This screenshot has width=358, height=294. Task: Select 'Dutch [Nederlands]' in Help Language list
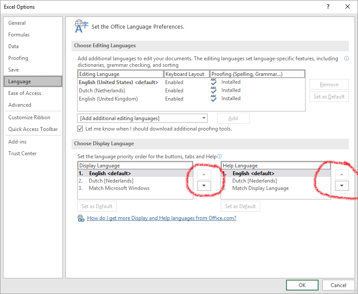pos(276,181)
